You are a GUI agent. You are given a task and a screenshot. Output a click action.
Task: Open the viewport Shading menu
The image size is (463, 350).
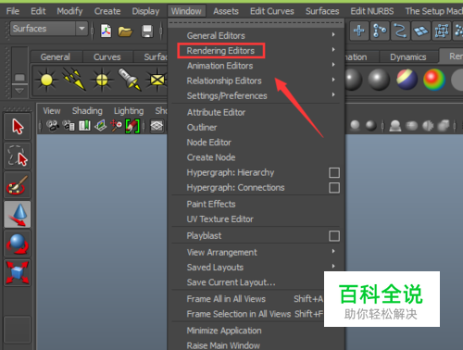click(87, 111)
